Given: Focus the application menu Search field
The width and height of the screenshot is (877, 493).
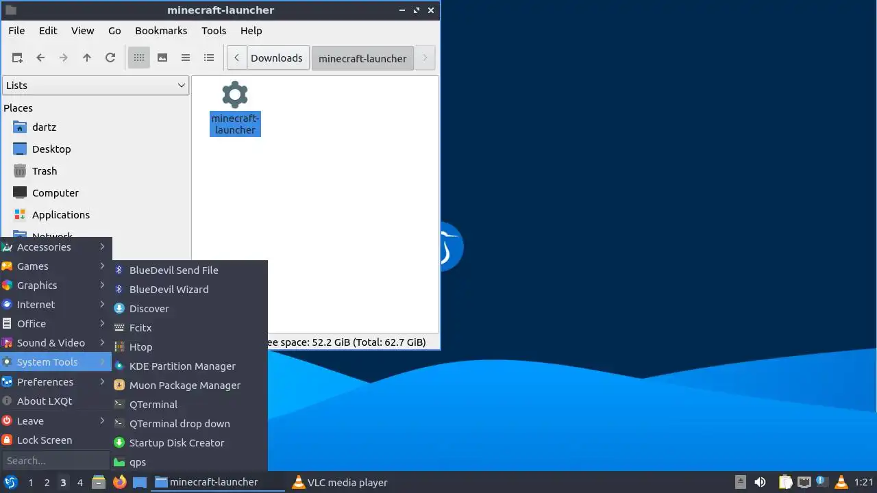Looking at the screenshot, I should (x=55, y=461).
